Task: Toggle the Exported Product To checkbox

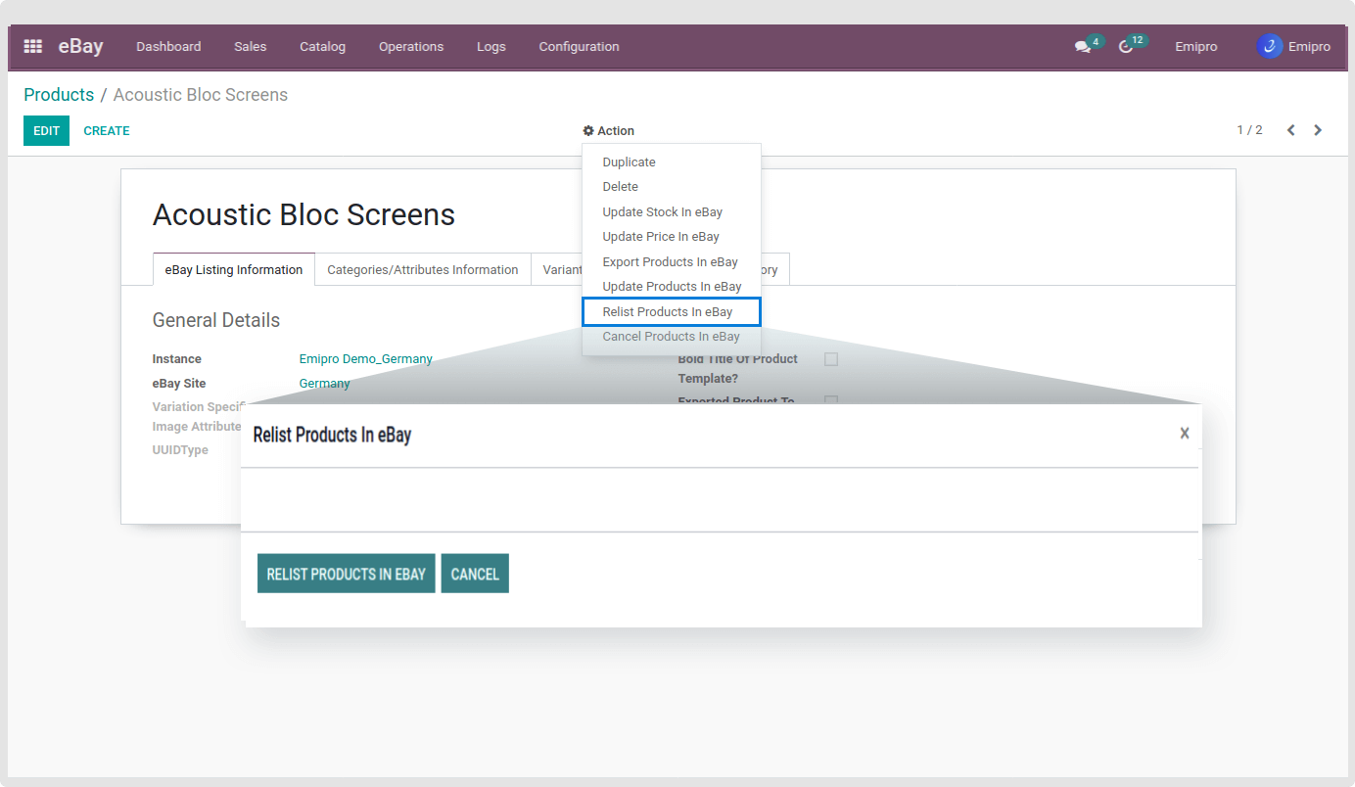Action: coord(831,399)
